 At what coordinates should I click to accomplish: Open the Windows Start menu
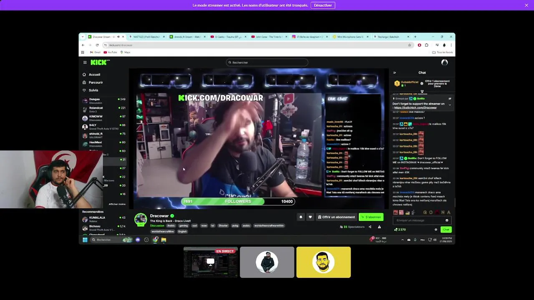pos(85,240)
